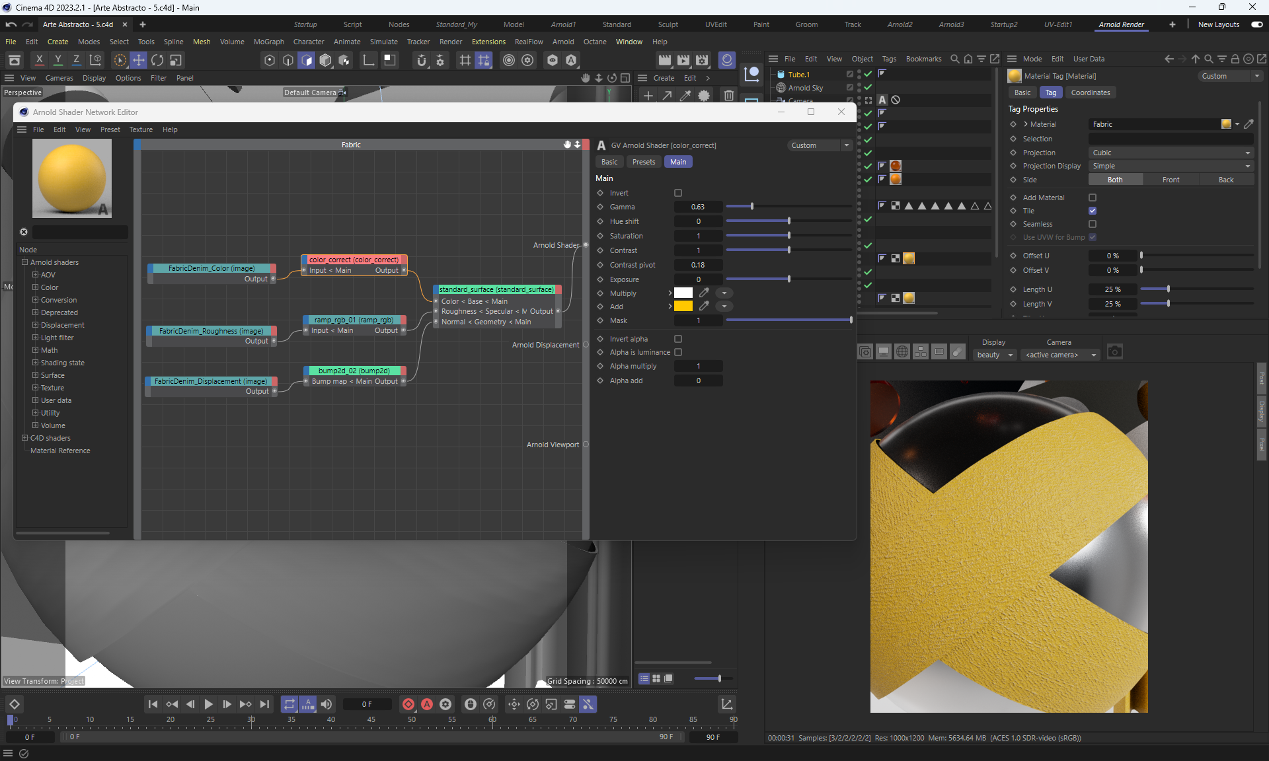Enable the Invert checkbox

coord(678,193)
